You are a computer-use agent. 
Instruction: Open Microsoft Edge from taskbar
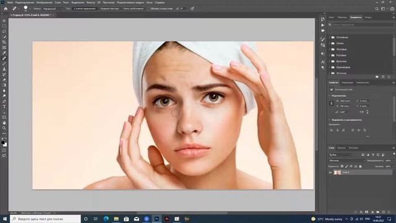[x=106, y=219]
